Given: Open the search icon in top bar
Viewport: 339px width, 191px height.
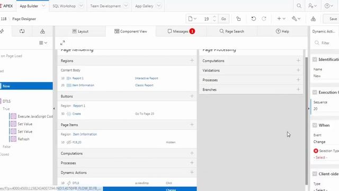Looking at the screenshot, I should coord(299,6).
